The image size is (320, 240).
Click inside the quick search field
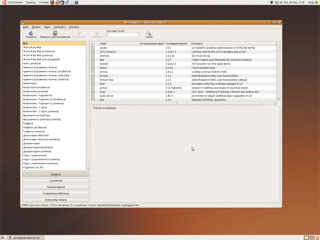click(123, 35)
